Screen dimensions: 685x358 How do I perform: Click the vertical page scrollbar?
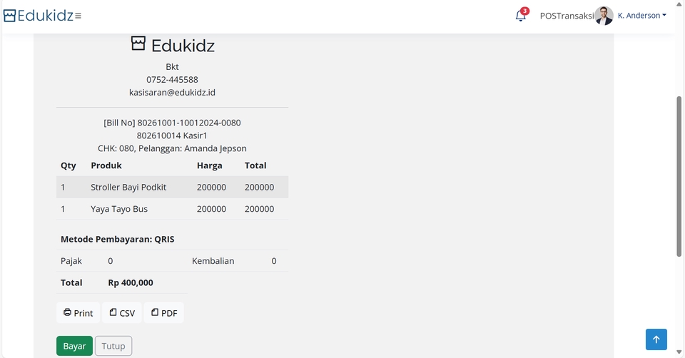tap(679, 176)
